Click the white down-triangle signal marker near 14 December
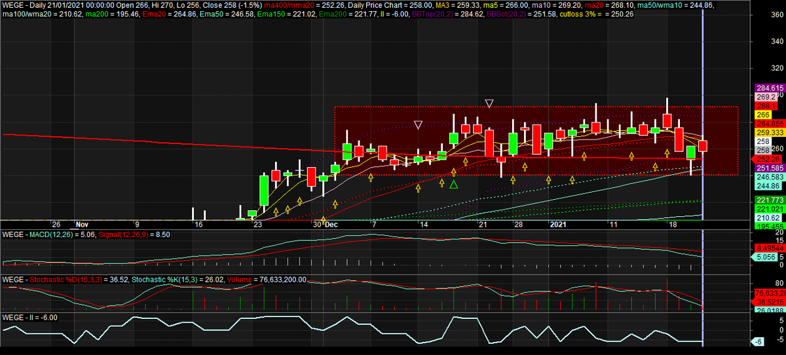786x355 pixels. click(x=419, y=124)
